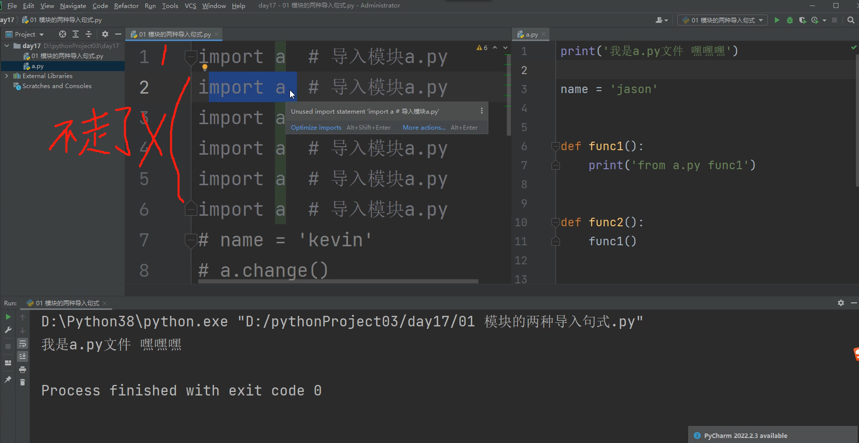
Task: Run with Coverage from the top toolbar
Action: tap(802, 20)
